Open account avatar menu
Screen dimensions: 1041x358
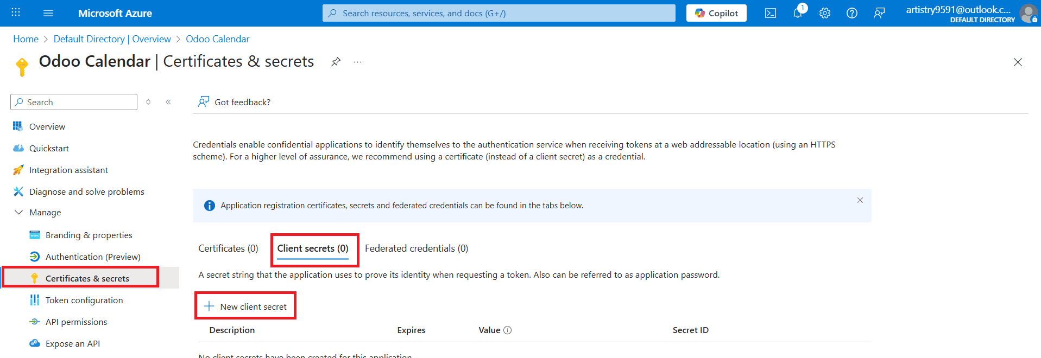(x=1028, y=13)
